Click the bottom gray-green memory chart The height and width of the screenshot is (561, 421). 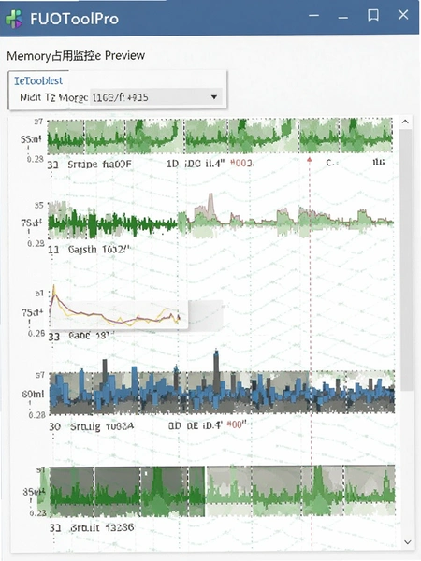click(x=222, y=491)
